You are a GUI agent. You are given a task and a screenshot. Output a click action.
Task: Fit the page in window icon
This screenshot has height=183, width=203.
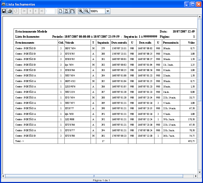pos(66,11)
